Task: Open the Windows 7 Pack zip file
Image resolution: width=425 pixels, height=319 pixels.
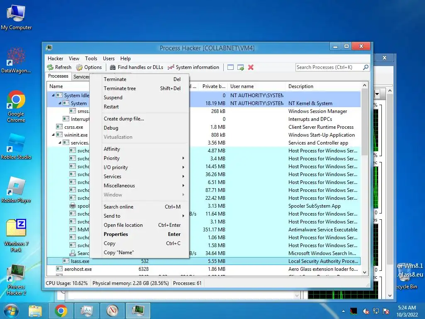Action: (x=16, y=235)
